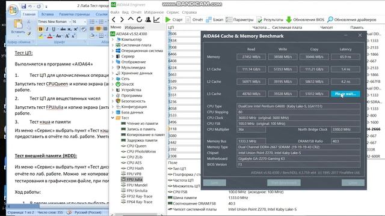Switch to the Избранное panel tab
Image resolution: width=385 pixels, height=216 pixels.
(135, 28)
